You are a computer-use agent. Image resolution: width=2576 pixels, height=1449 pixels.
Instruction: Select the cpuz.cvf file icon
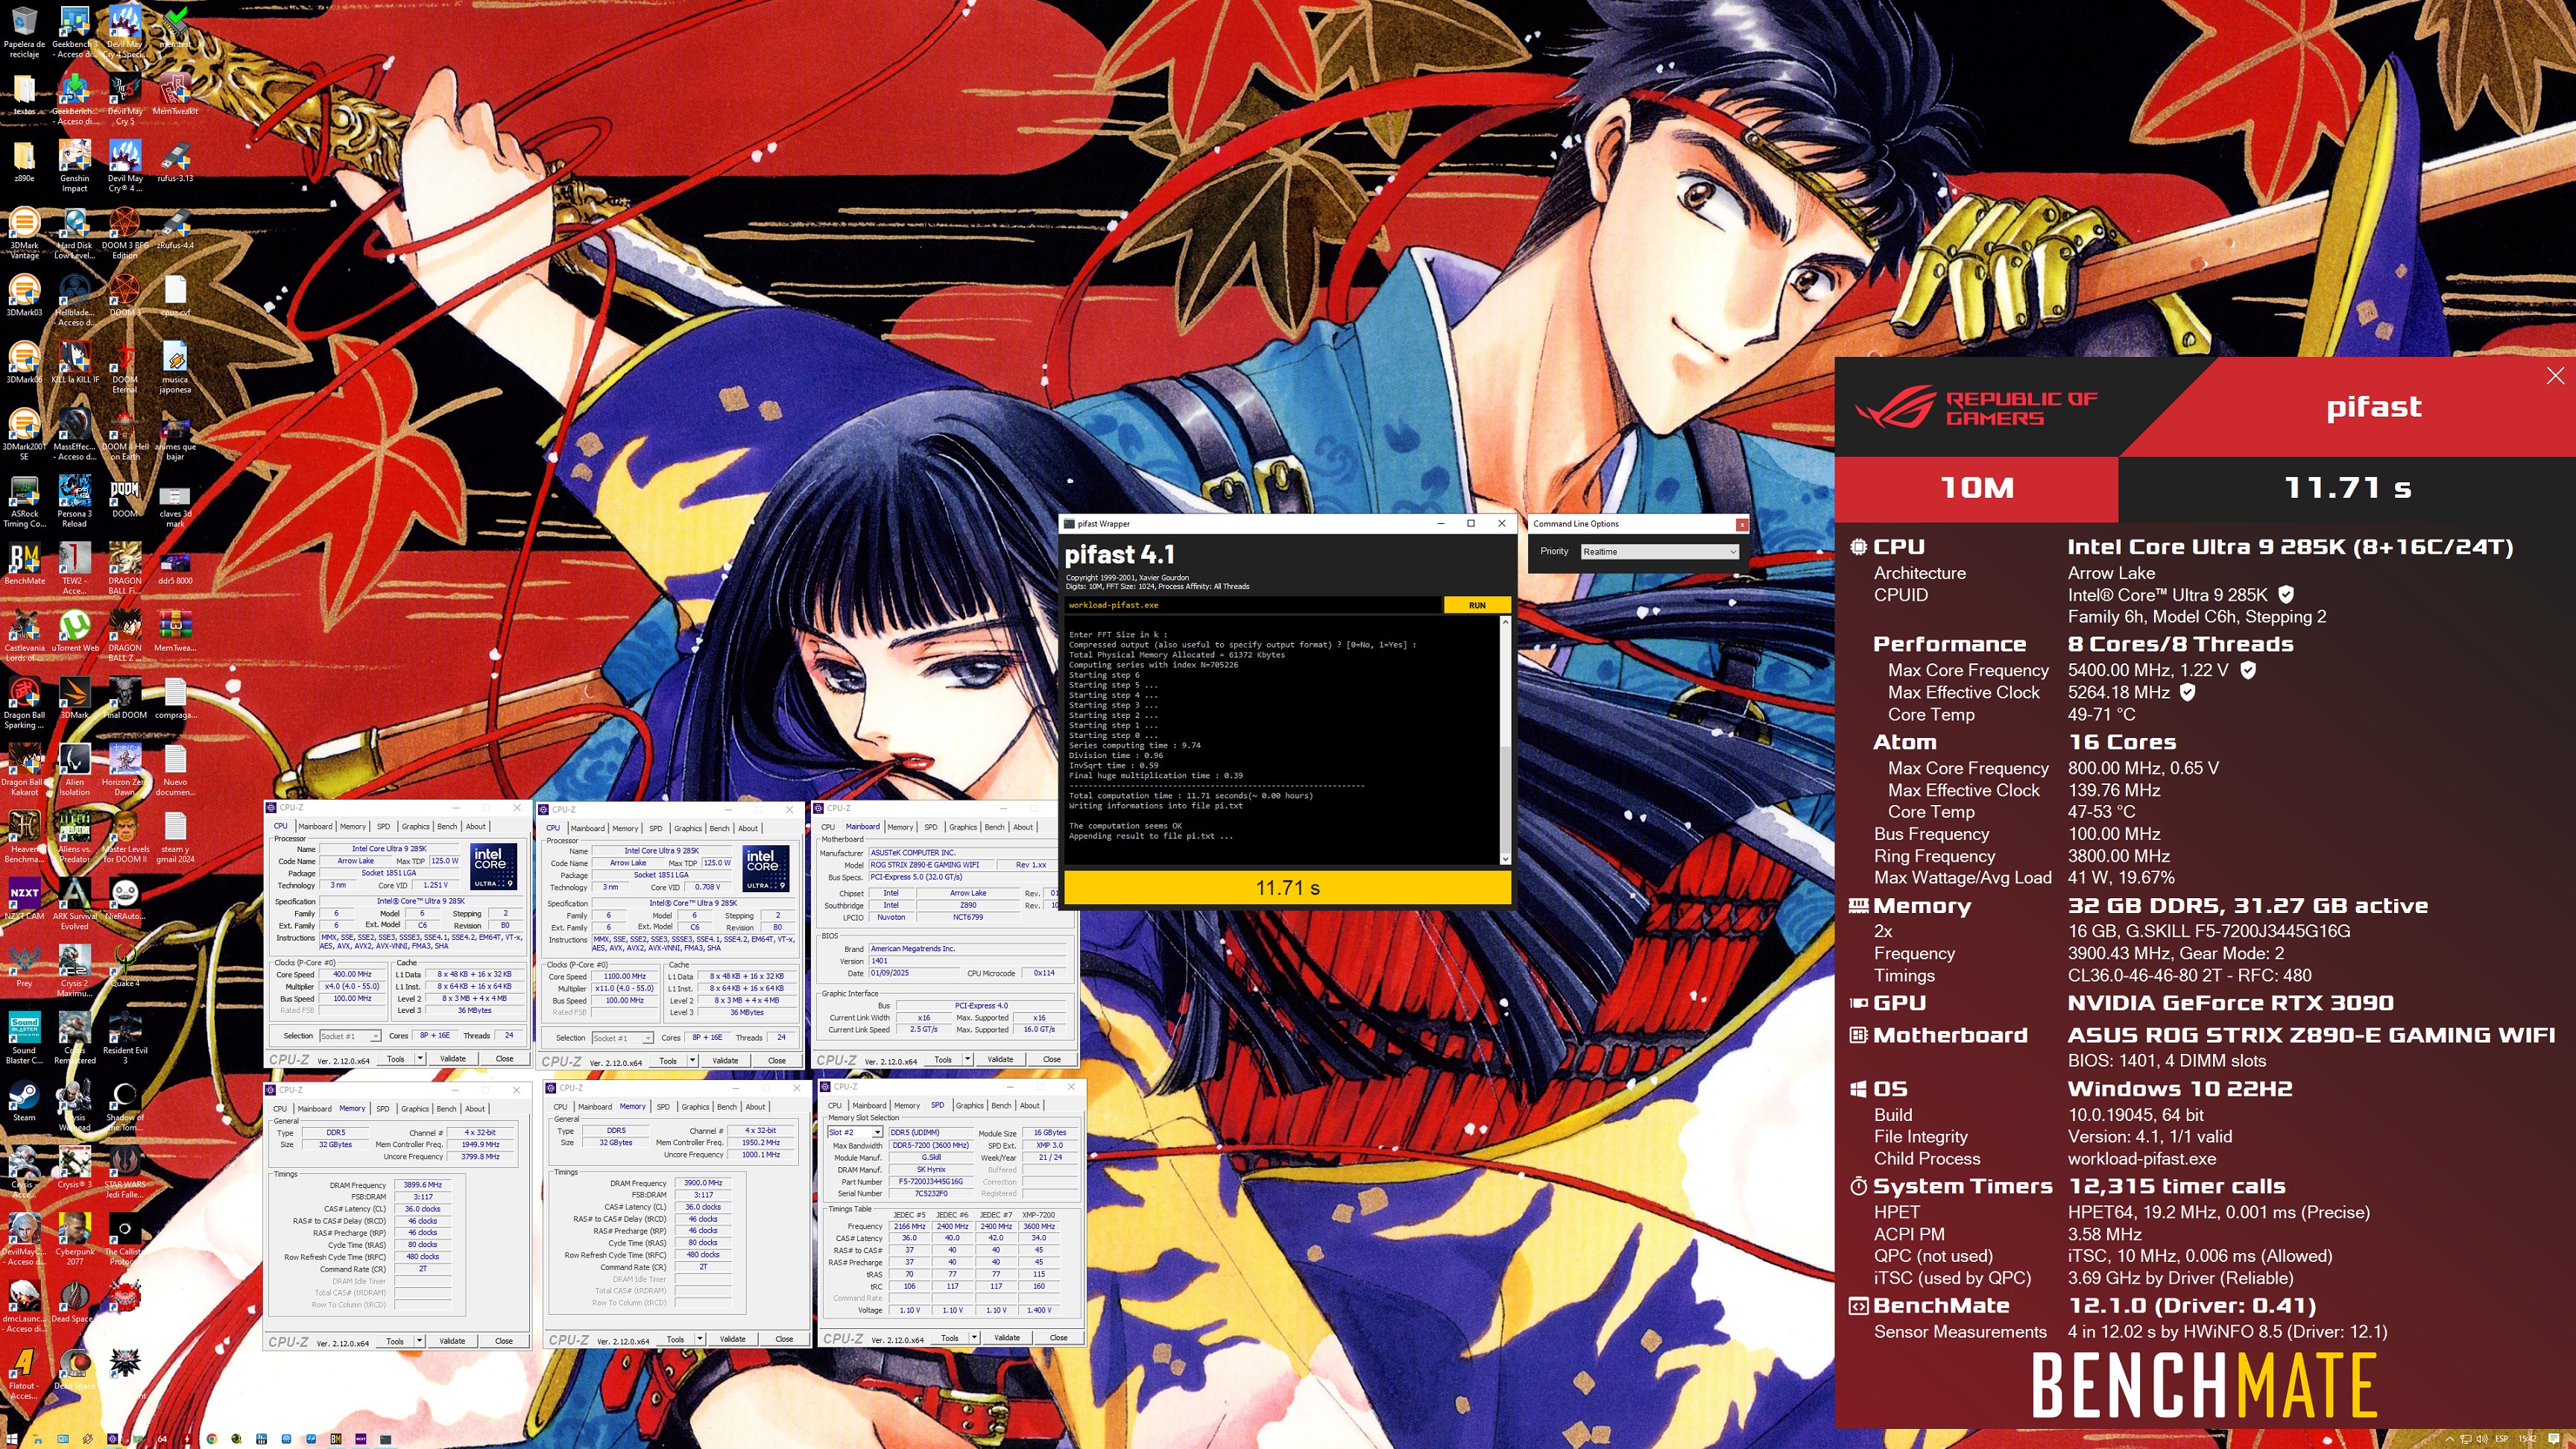pos(175,295)
